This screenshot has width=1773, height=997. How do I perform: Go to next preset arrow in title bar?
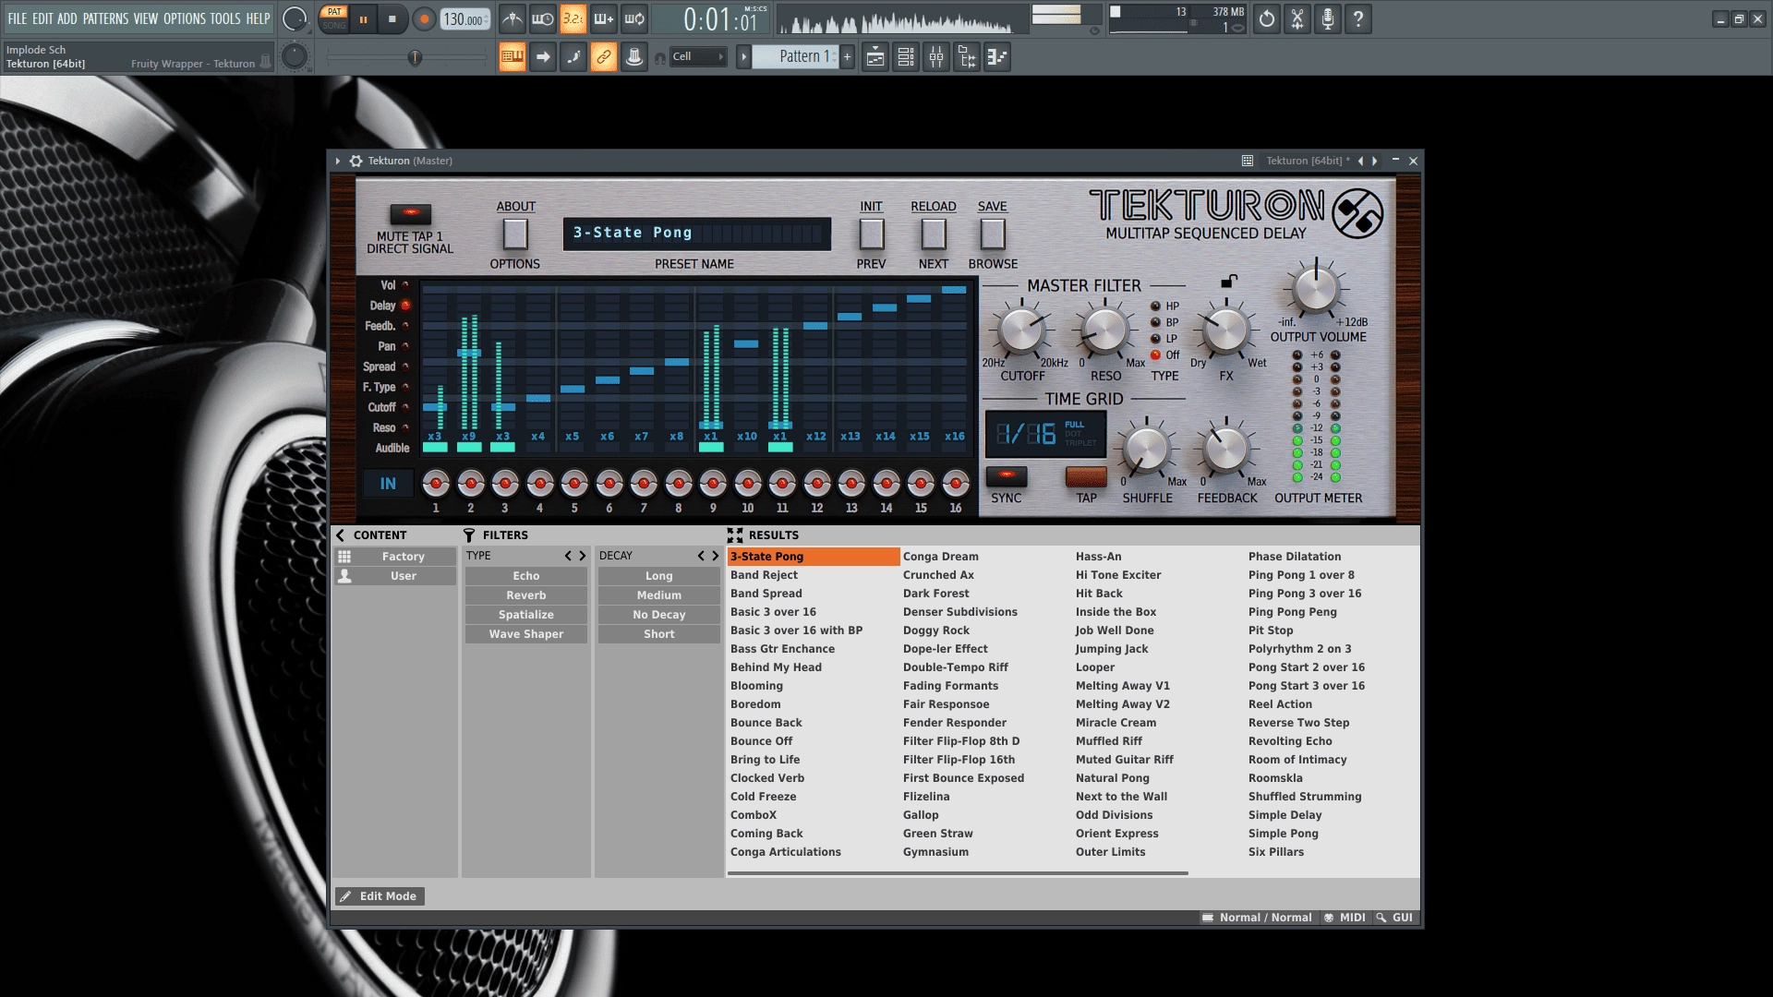pyautogui.click(x=1375, y=161)
